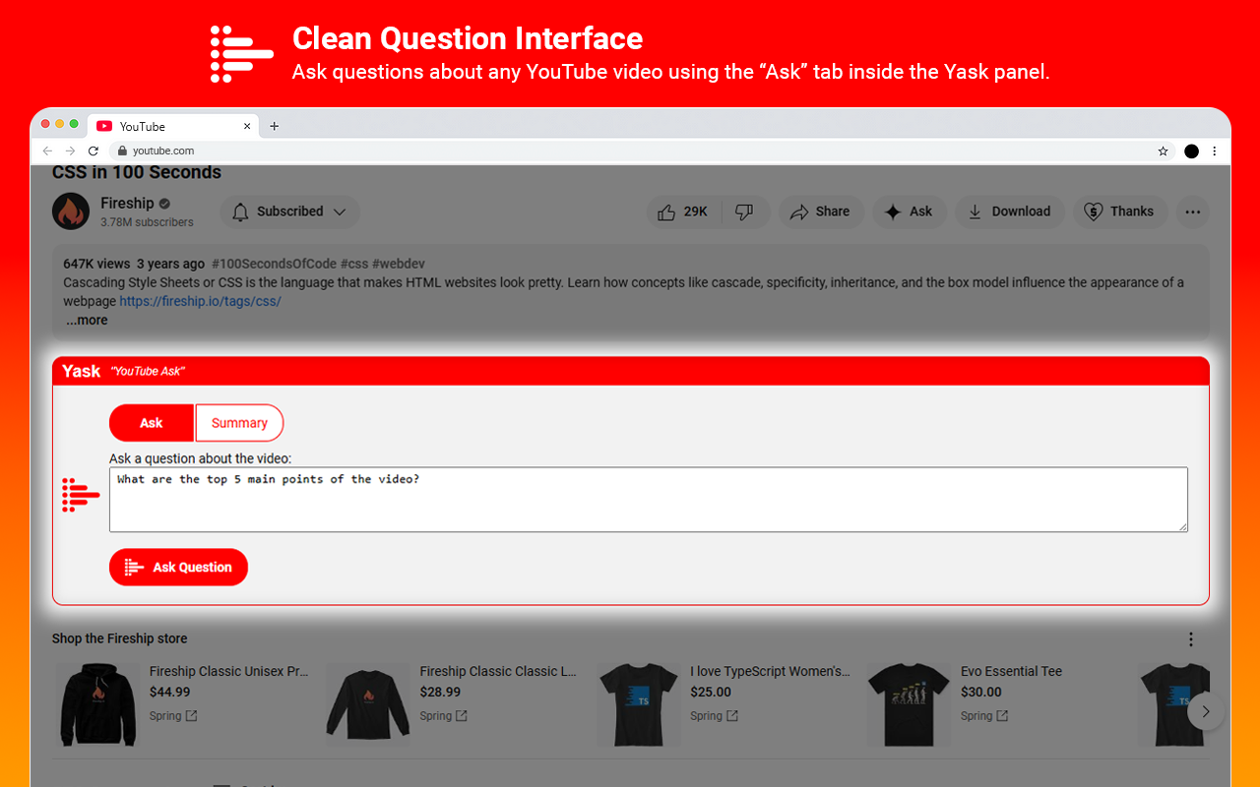Image resolution: width=1260 pixels, height=787 pixels.
Task: Show next store products with arrow
Action: (x=1206, y=711)
